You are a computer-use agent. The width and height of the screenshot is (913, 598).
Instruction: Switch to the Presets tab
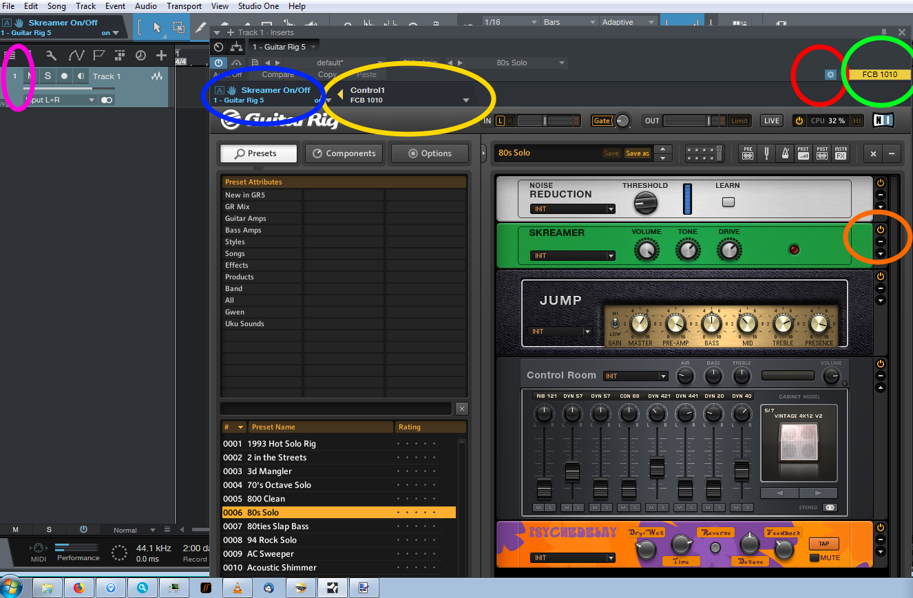pos(258,153)
